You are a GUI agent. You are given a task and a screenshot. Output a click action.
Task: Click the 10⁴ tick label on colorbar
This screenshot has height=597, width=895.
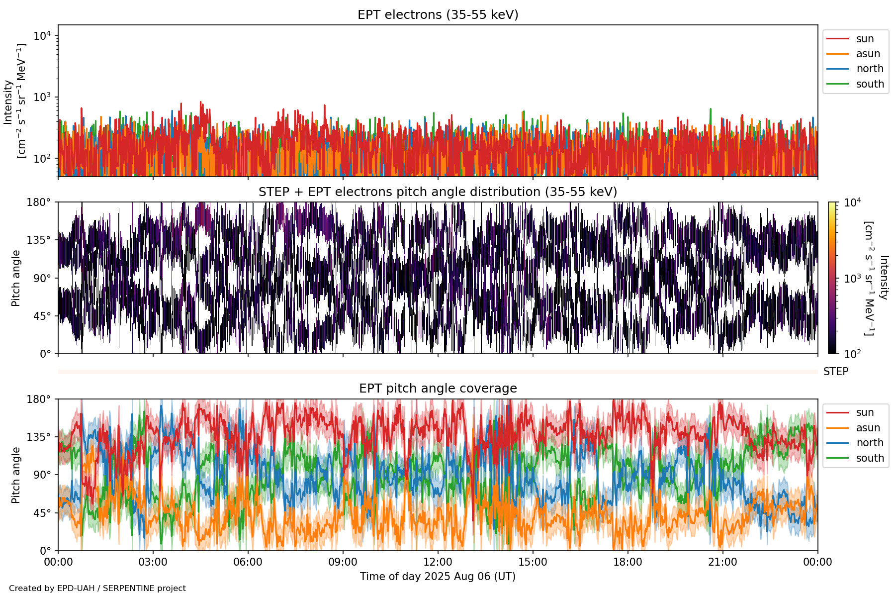click(x=852, y=202)
